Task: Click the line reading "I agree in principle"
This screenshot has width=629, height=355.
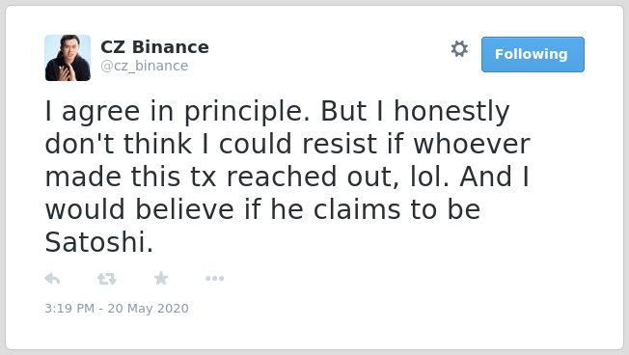Action: pyautogui.click(x=178, y=111)
